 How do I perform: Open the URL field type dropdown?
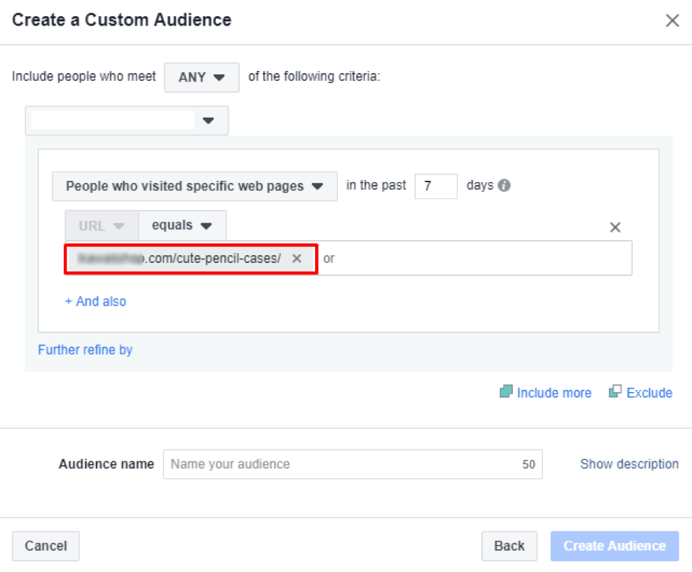[x=100, y=225]
